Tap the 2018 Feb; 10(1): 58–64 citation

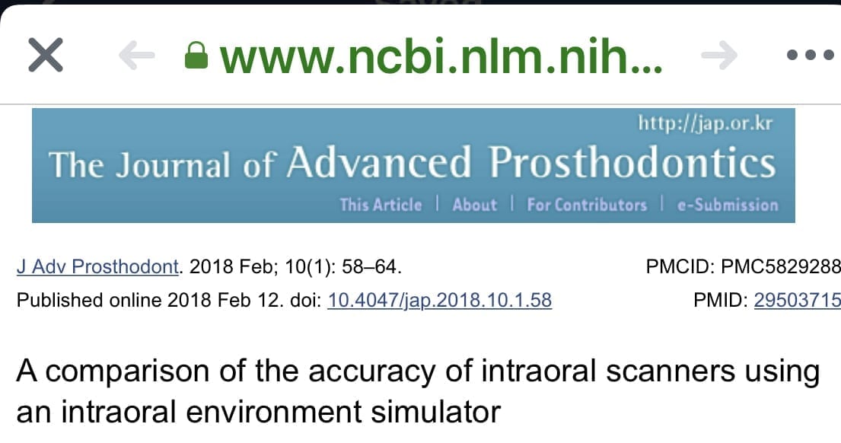[295, 267]
